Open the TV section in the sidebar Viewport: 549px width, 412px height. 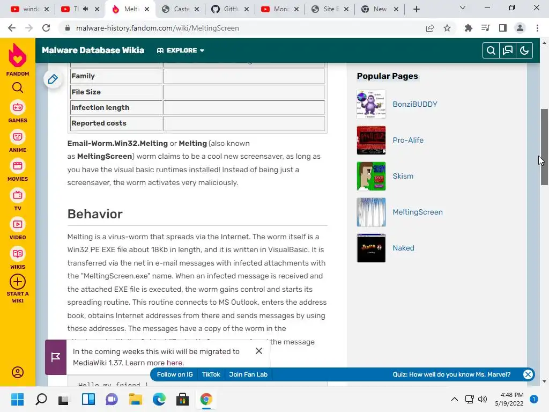[18, 200]
